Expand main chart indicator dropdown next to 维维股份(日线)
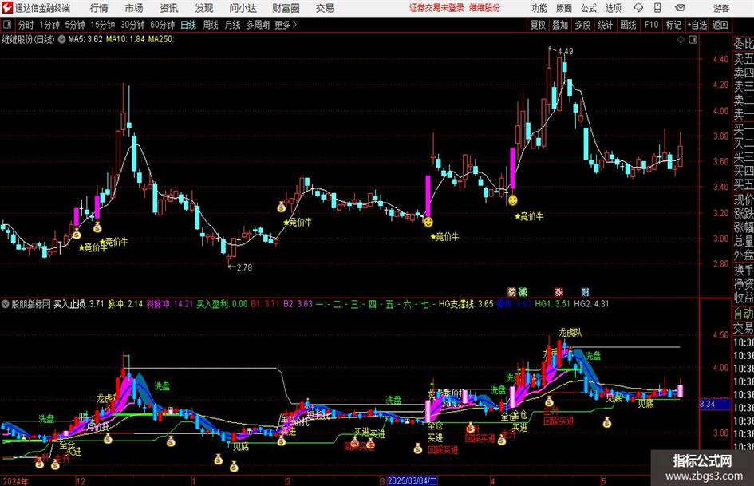Image resolution: width=754 pixels, height=486 pixels. tap(61, 39)
